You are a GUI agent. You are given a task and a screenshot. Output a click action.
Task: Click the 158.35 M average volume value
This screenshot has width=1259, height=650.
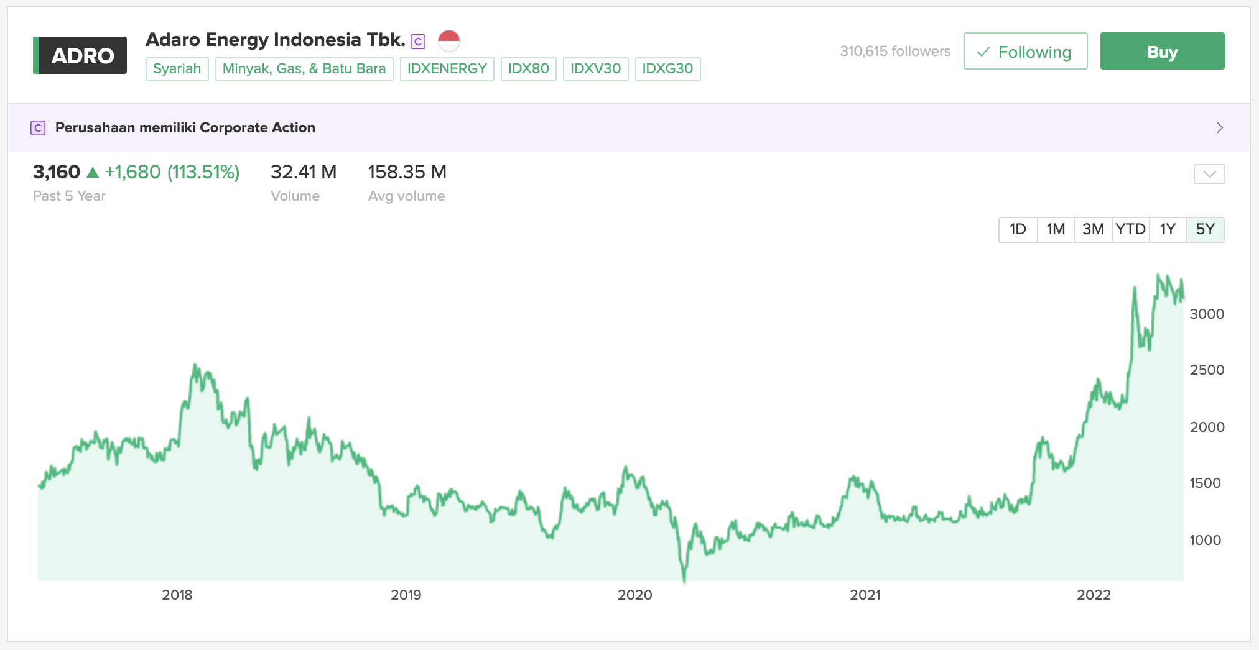point(407,172)
